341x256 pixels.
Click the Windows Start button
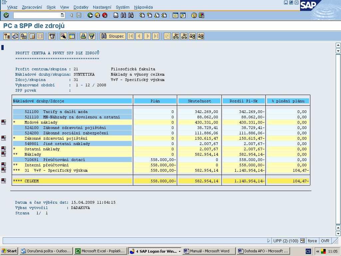click(x=9, y=251)
